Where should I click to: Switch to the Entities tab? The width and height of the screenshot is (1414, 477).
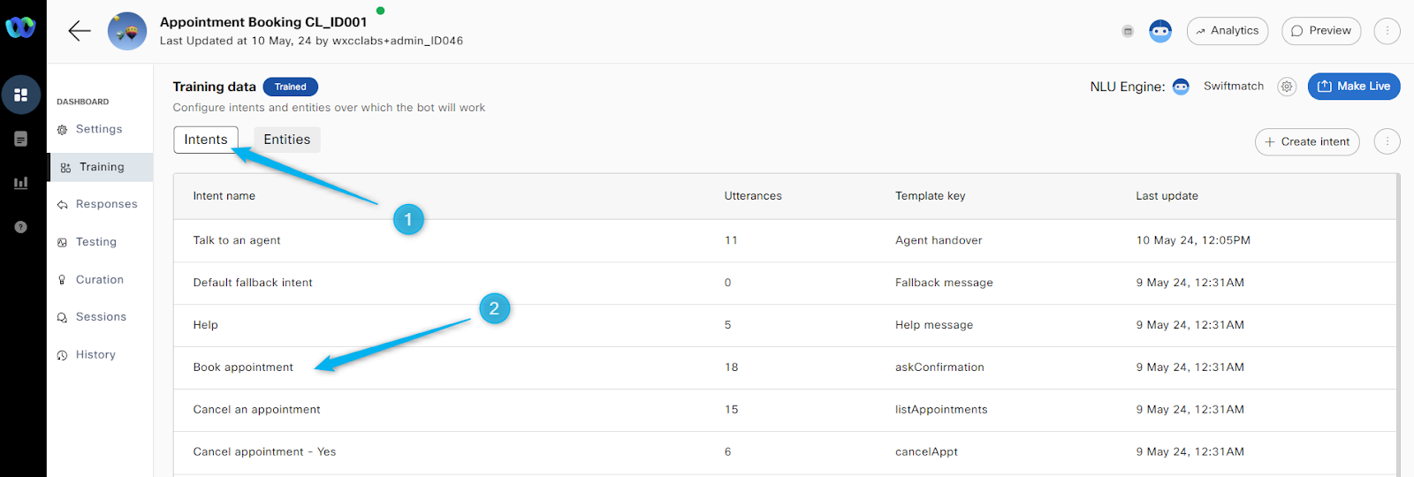[x=286, y=140]
